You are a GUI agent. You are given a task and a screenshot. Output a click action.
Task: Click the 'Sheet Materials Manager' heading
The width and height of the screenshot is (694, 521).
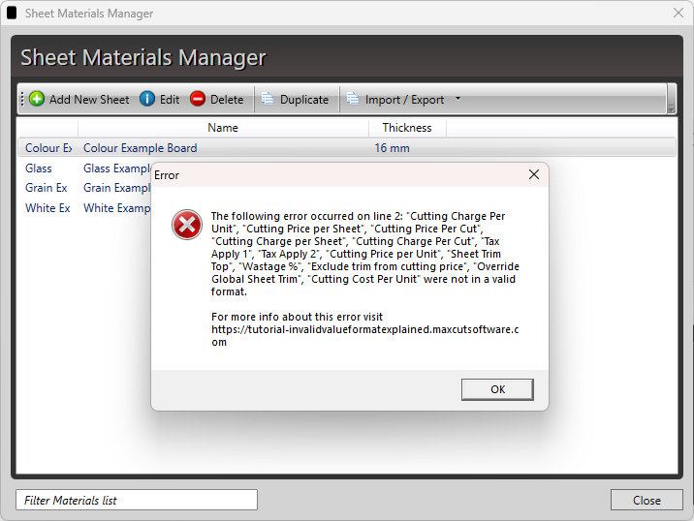tap(143, 58)
